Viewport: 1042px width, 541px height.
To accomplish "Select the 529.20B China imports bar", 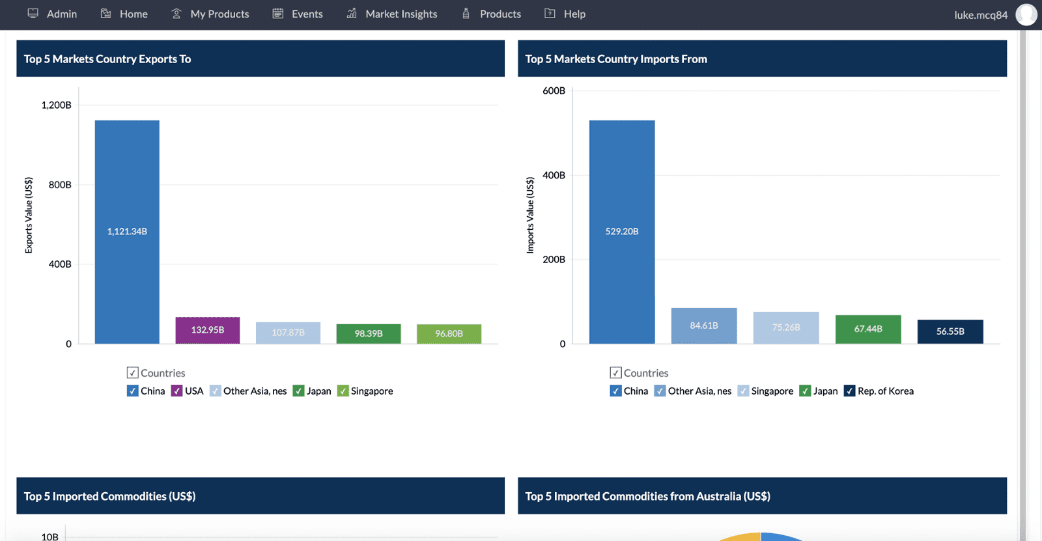I will [x=622, y=232].
